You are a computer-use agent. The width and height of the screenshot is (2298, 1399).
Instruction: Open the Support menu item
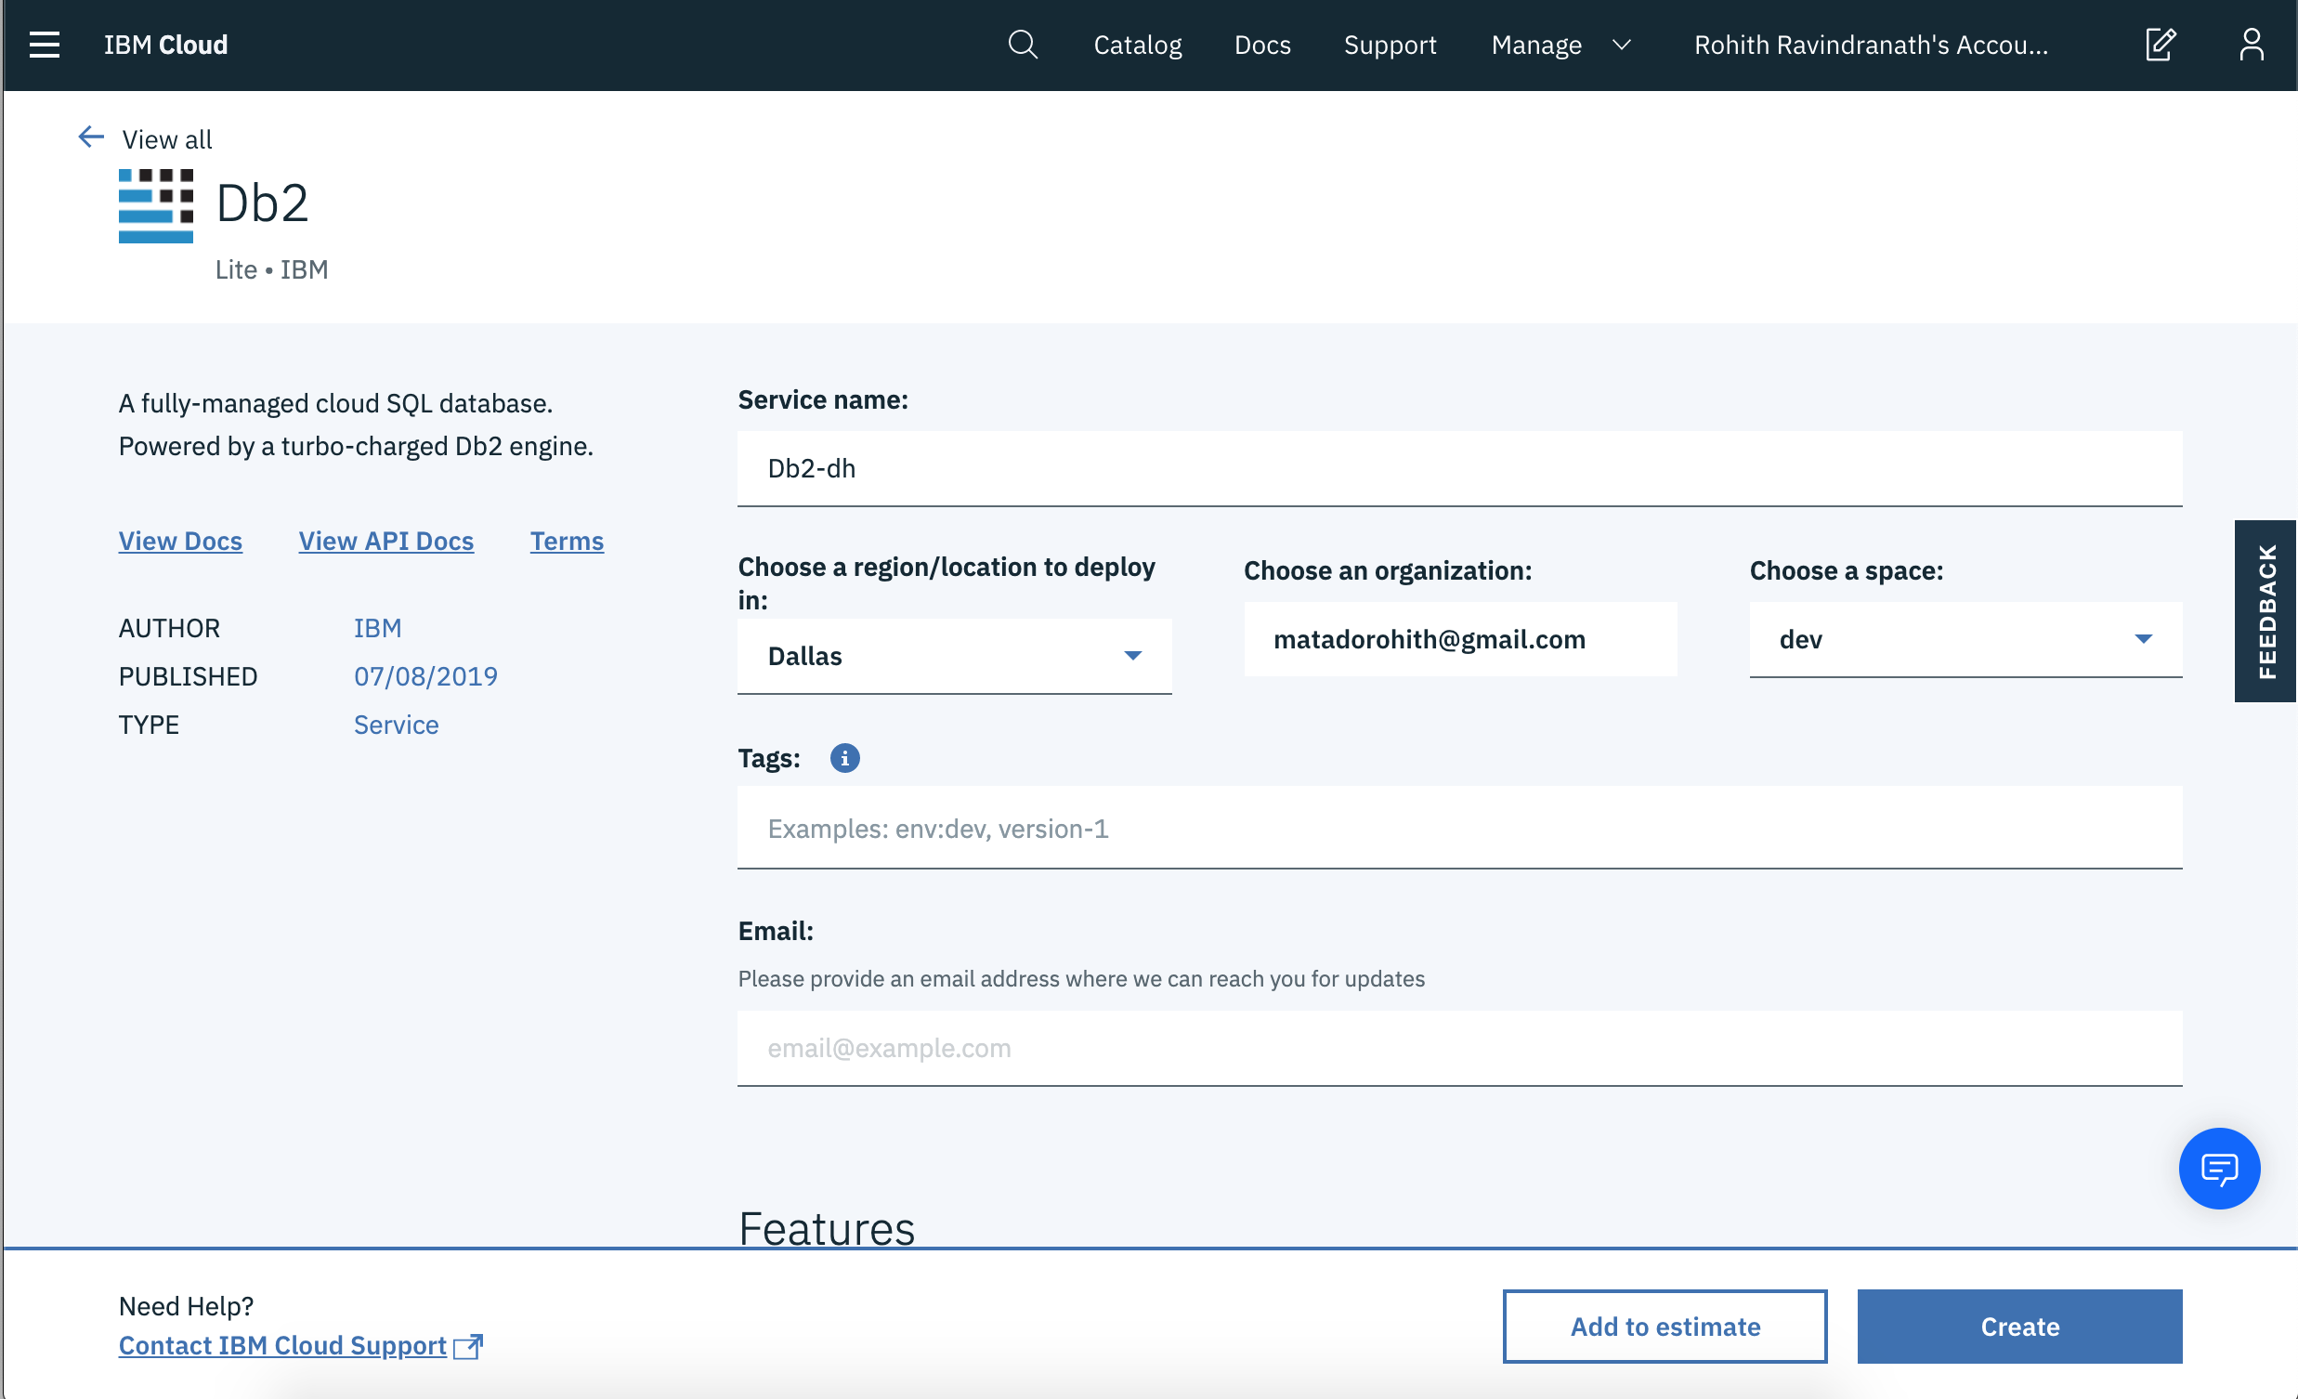click(x=1389, y=45)
